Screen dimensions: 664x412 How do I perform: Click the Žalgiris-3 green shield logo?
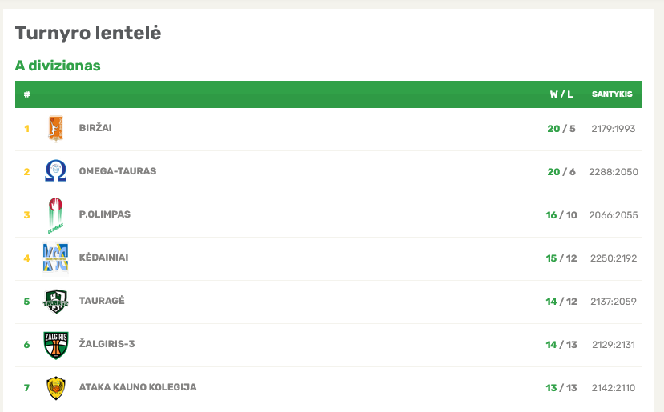[x=55, y=345]
